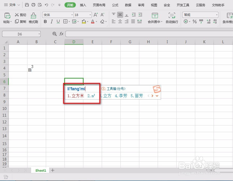Screen dimensions: 233x181
Task: Open the Insert Function (fx) dialog
Action: 61,34
